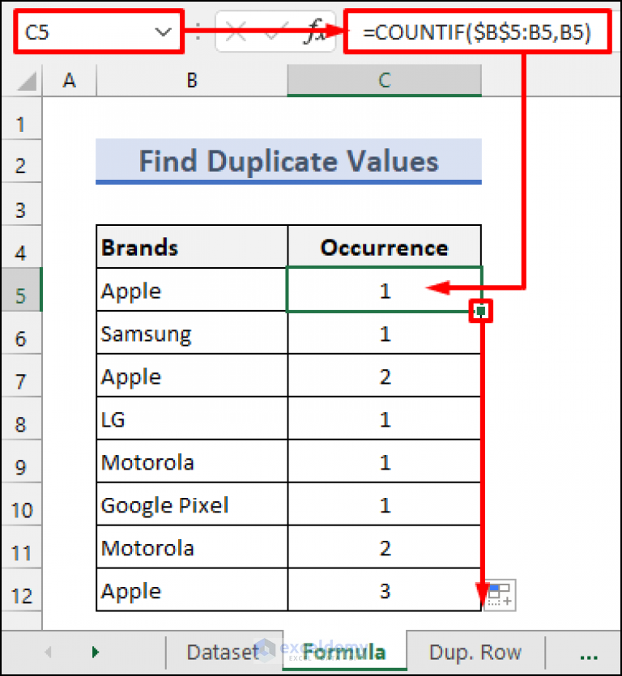Select row 1 header
This screenshot has height=676, width=622.
coord(21,118)
